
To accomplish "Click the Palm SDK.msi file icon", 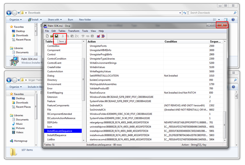I will [14, 61].
